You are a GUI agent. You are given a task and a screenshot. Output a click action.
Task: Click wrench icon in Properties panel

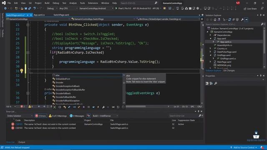click(216, 83)
